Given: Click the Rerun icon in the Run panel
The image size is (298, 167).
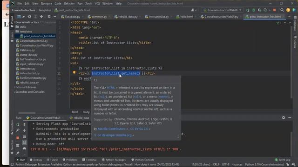Looking at the screenshot, I should [18, 124].
